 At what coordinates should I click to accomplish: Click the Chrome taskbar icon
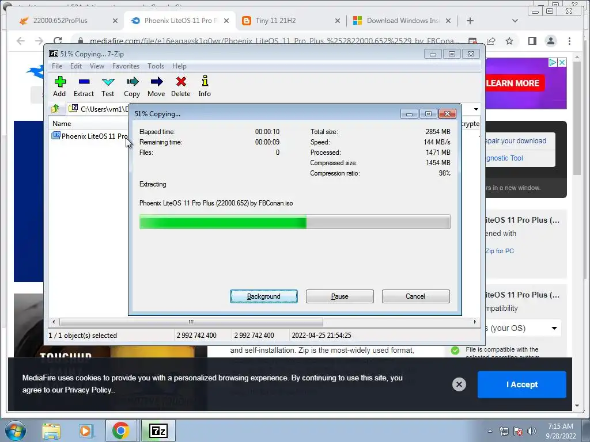(x=120, y=431)
